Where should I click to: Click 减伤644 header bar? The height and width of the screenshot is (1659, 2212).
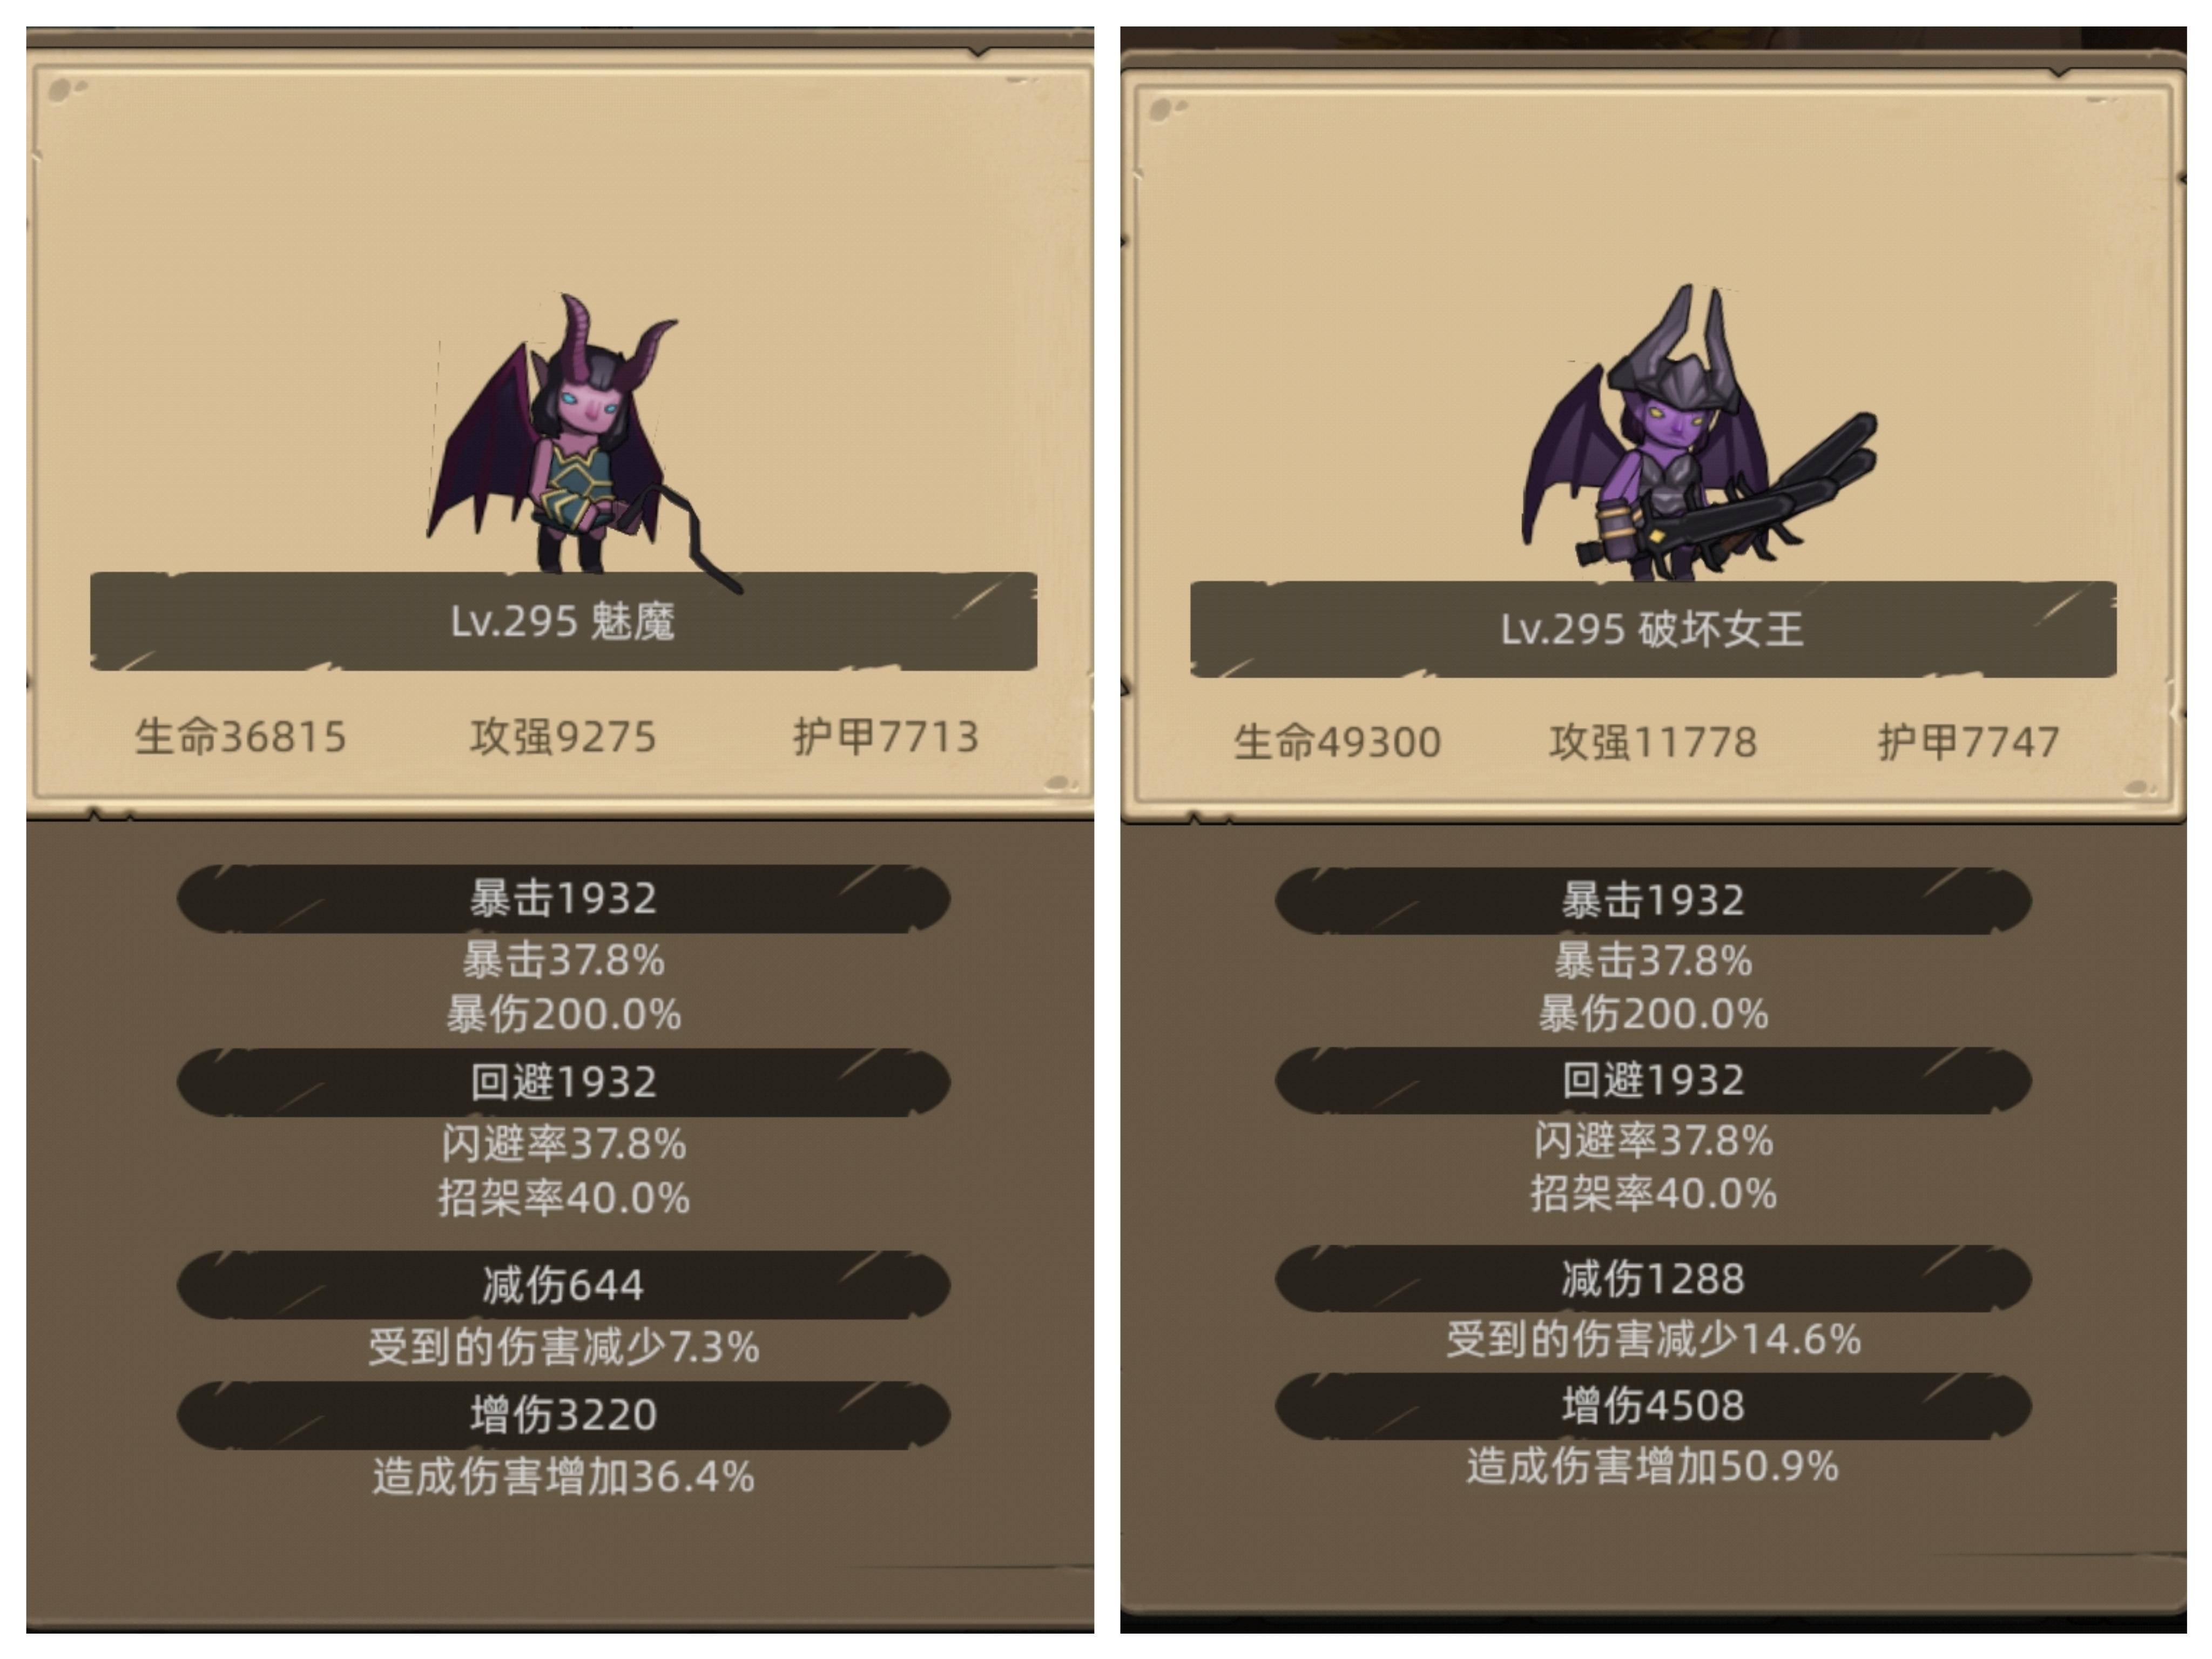[x=563, y=1285]
